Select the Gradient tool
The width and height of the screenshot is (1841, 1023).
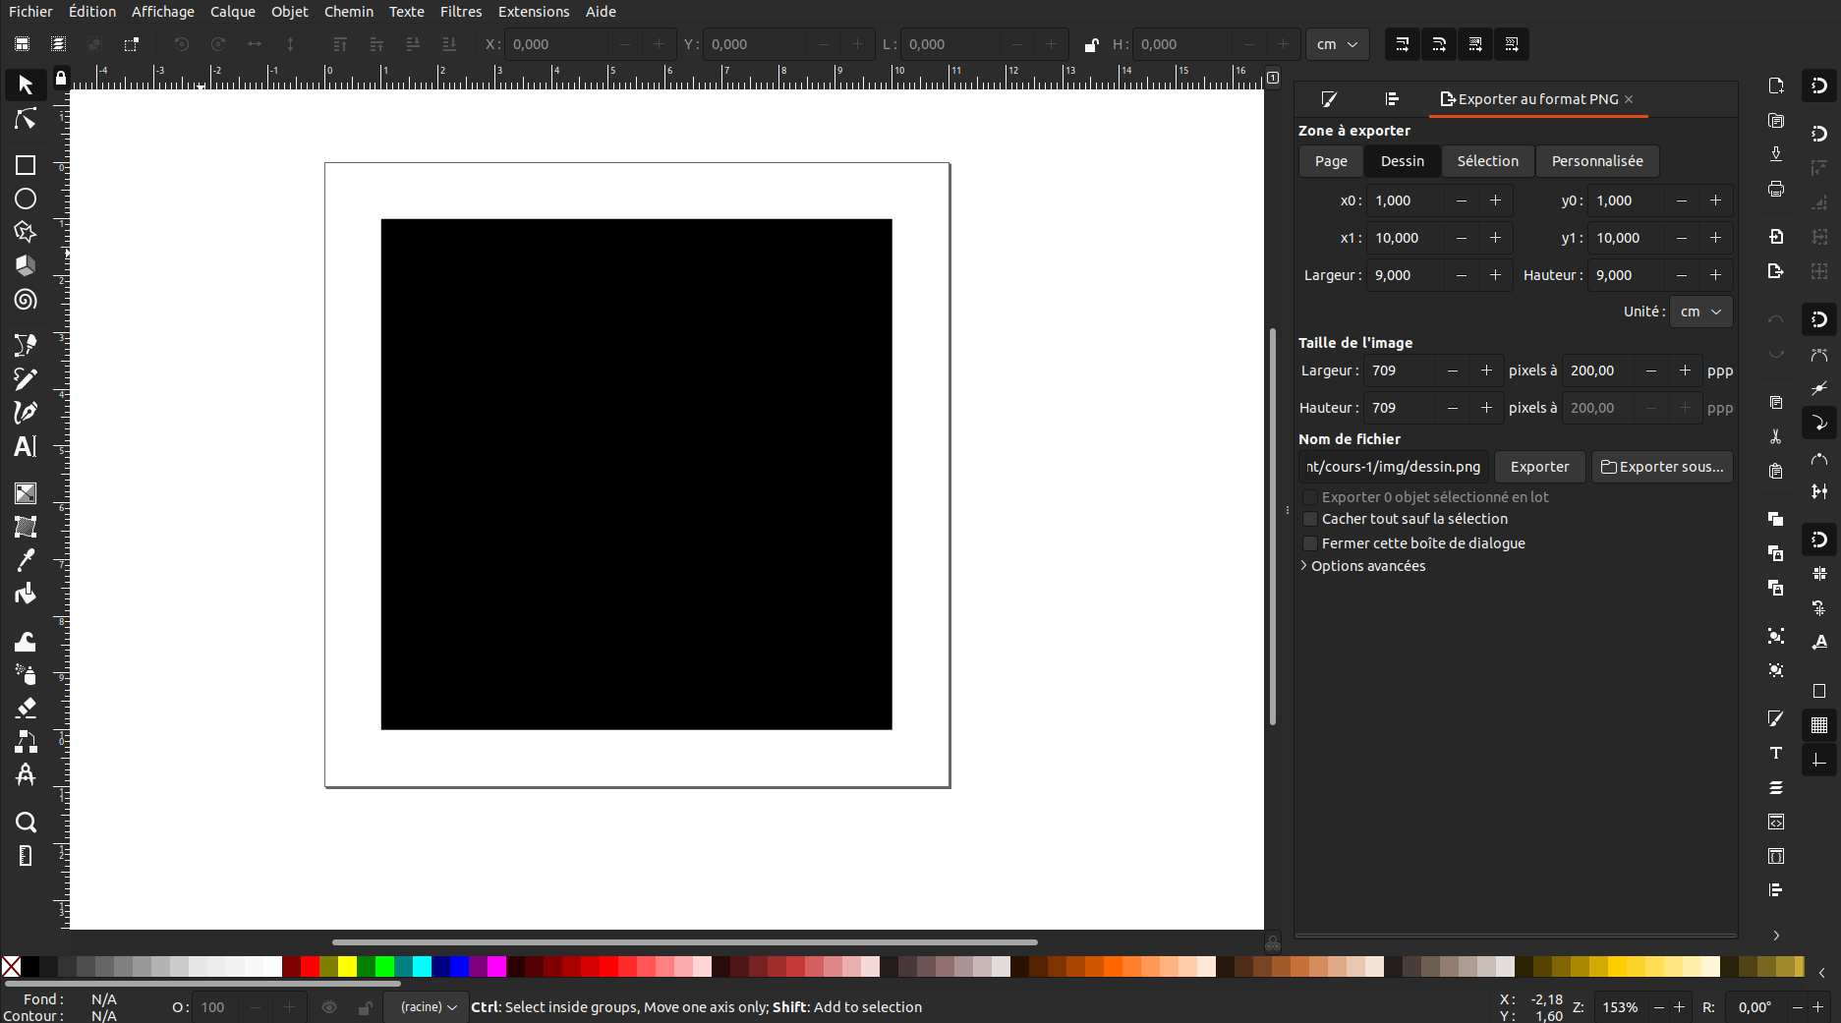tap(26, 493)
